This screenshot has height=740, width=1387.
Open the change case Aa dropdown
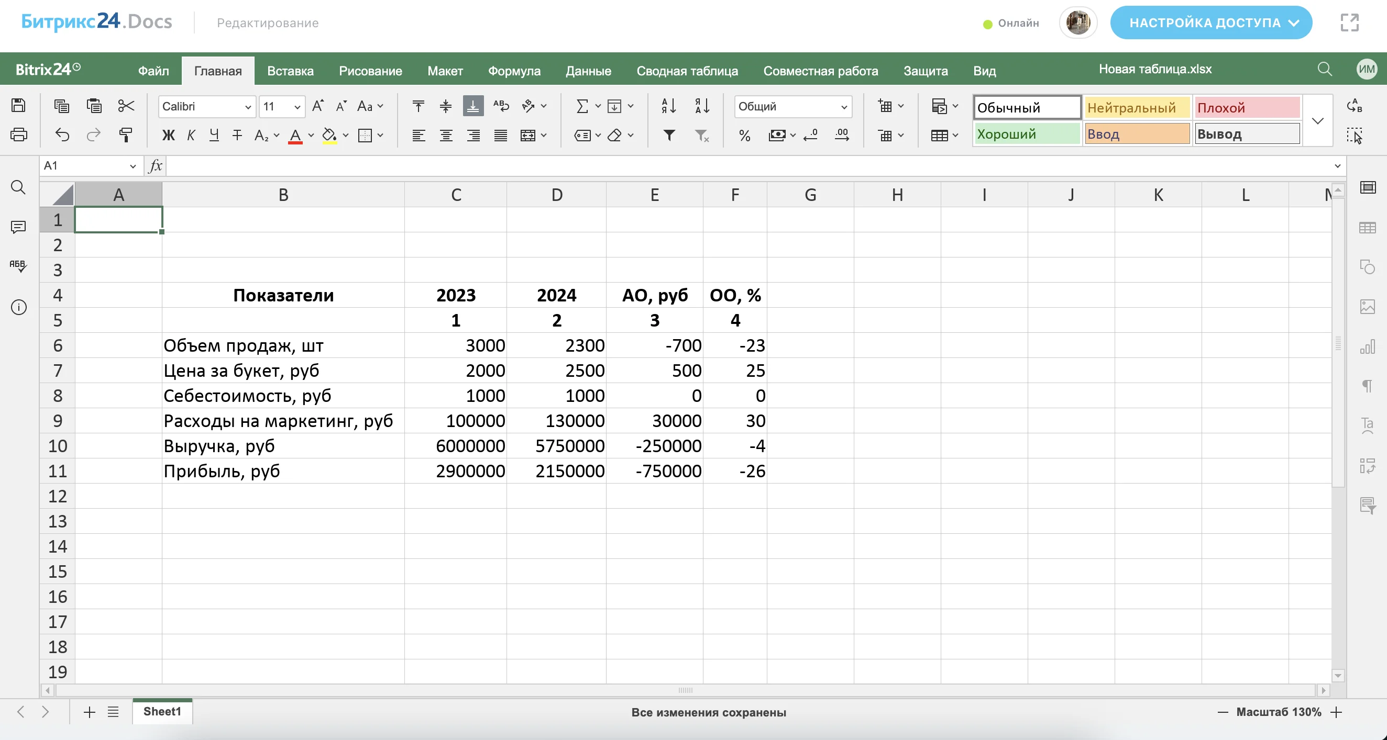[x=370, y=106]
